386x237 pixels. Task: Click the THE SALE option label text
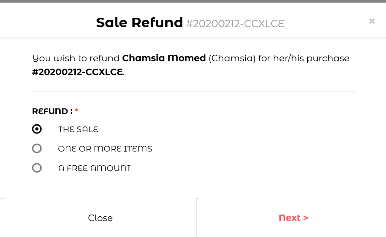point(78,129)
